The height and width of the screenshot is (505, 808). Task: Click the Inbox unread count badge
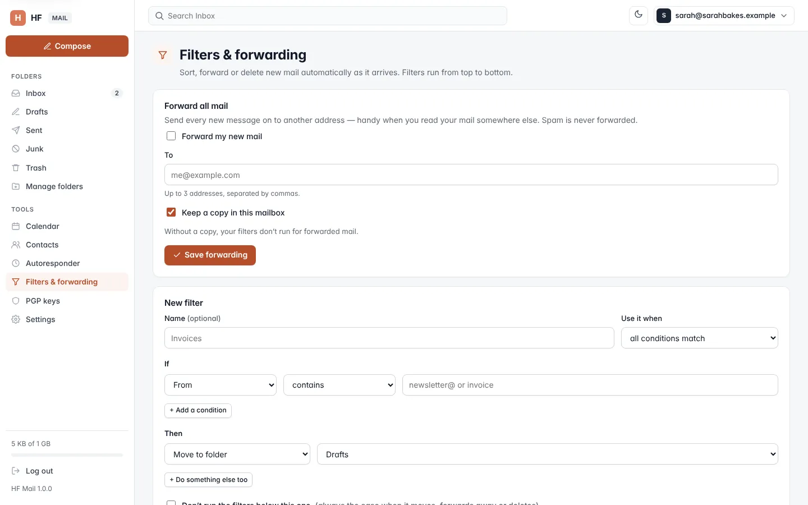pos(117,93)
